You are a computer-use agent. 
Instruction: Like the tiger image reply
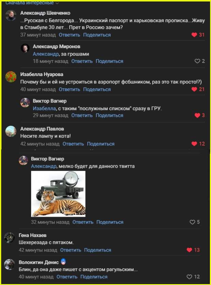[192, 222]
